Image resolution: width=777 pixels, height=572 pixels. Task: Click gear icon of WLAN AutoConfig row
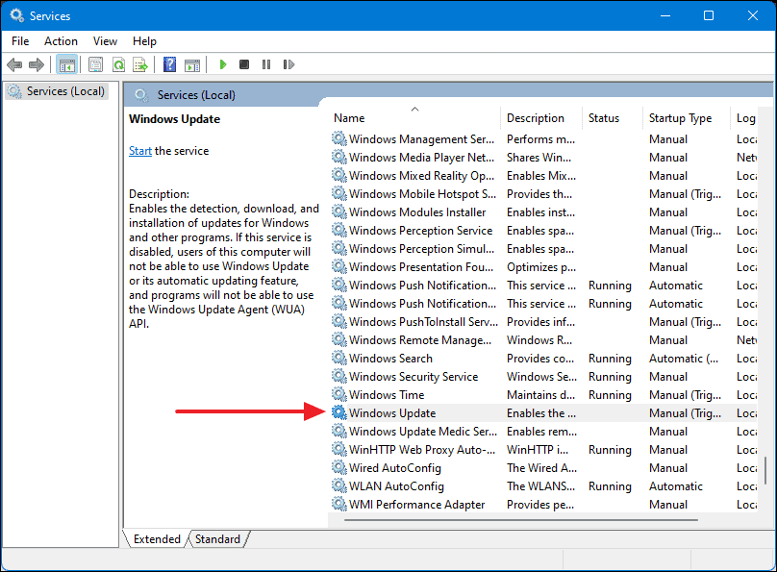pos(338,485)
